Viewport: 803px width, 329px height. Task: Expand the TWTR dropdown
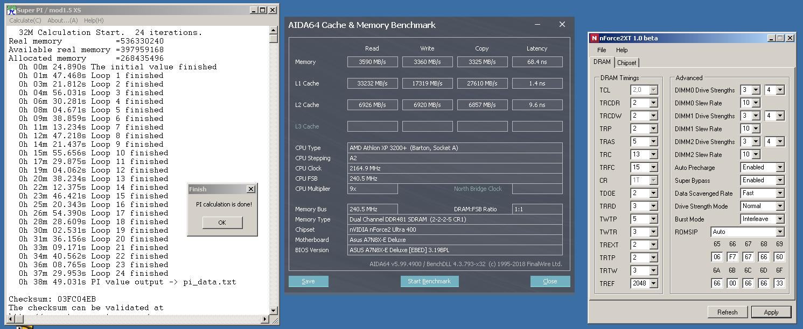click(x=653, y=232)
